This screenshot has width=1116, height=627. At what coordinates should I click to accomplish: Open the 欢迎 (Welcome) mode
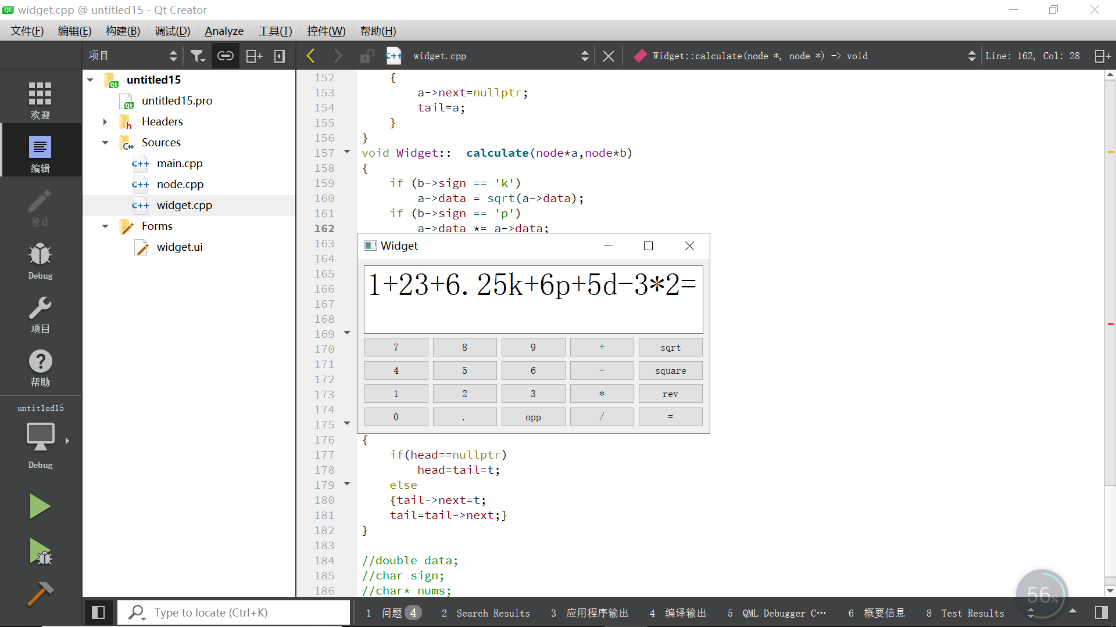(x=40, y=99)
